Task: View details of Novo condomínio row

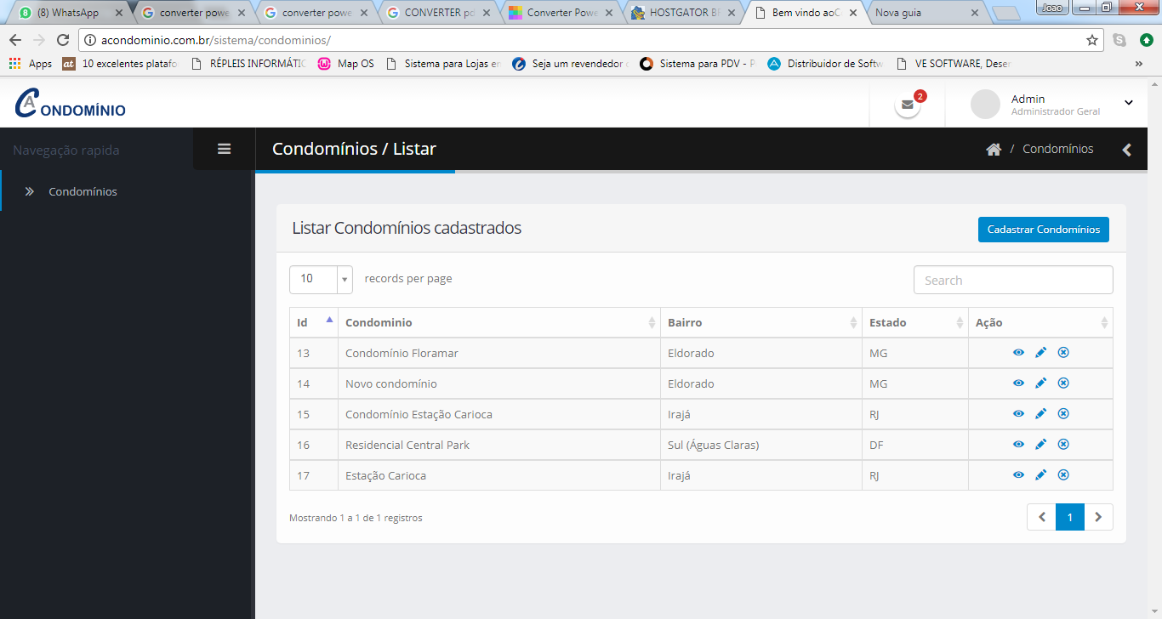Action: coord(1018,383)
